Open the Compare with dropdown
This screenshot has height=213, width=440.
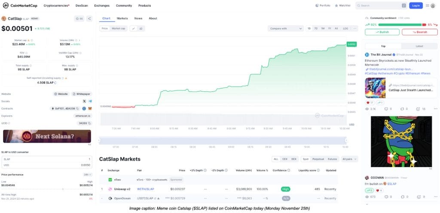[x=286, y=28]
